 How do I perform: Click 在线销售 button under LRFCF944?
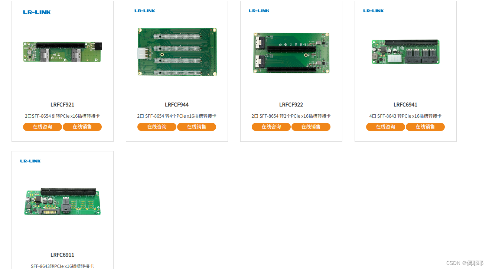tap(196, 127)
